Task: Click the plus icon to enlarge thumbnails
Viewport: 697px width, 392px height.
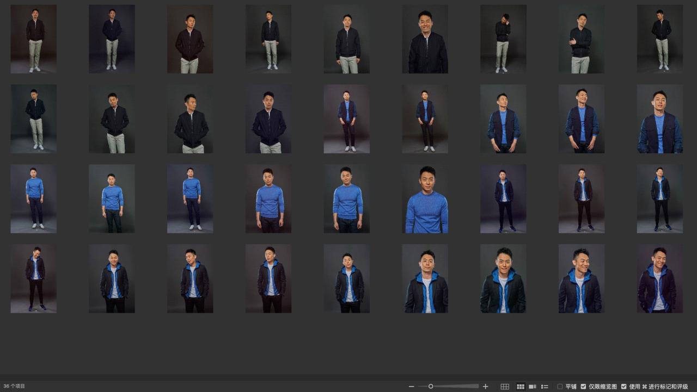Action: [486, 387]
